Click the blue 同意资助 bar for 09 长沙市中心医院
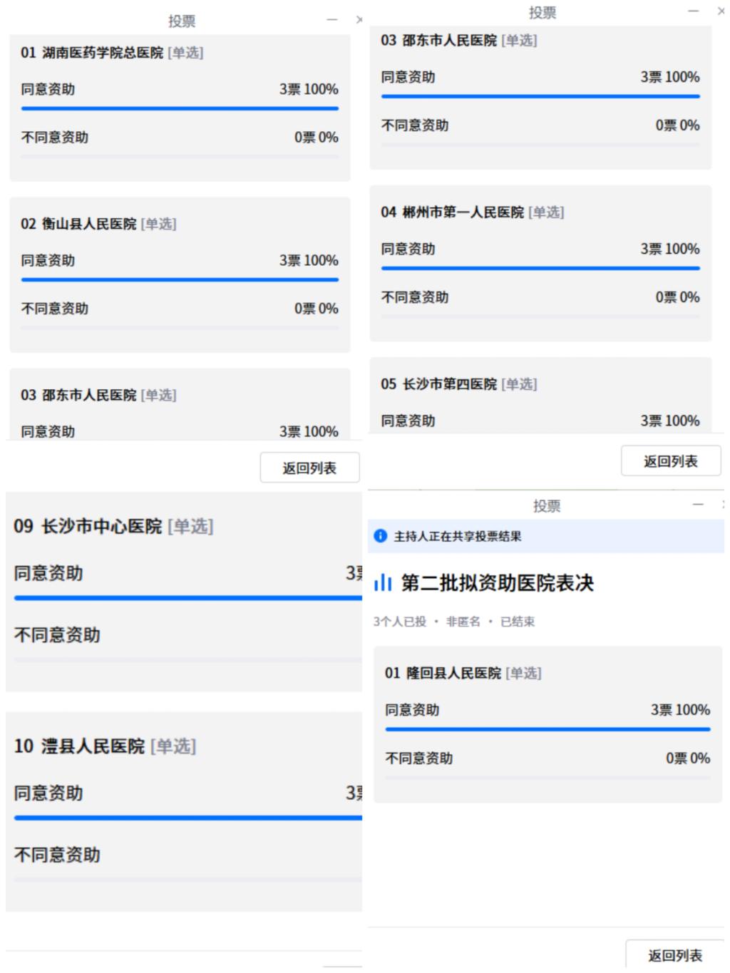730x973 pixels. pos(187,598)
